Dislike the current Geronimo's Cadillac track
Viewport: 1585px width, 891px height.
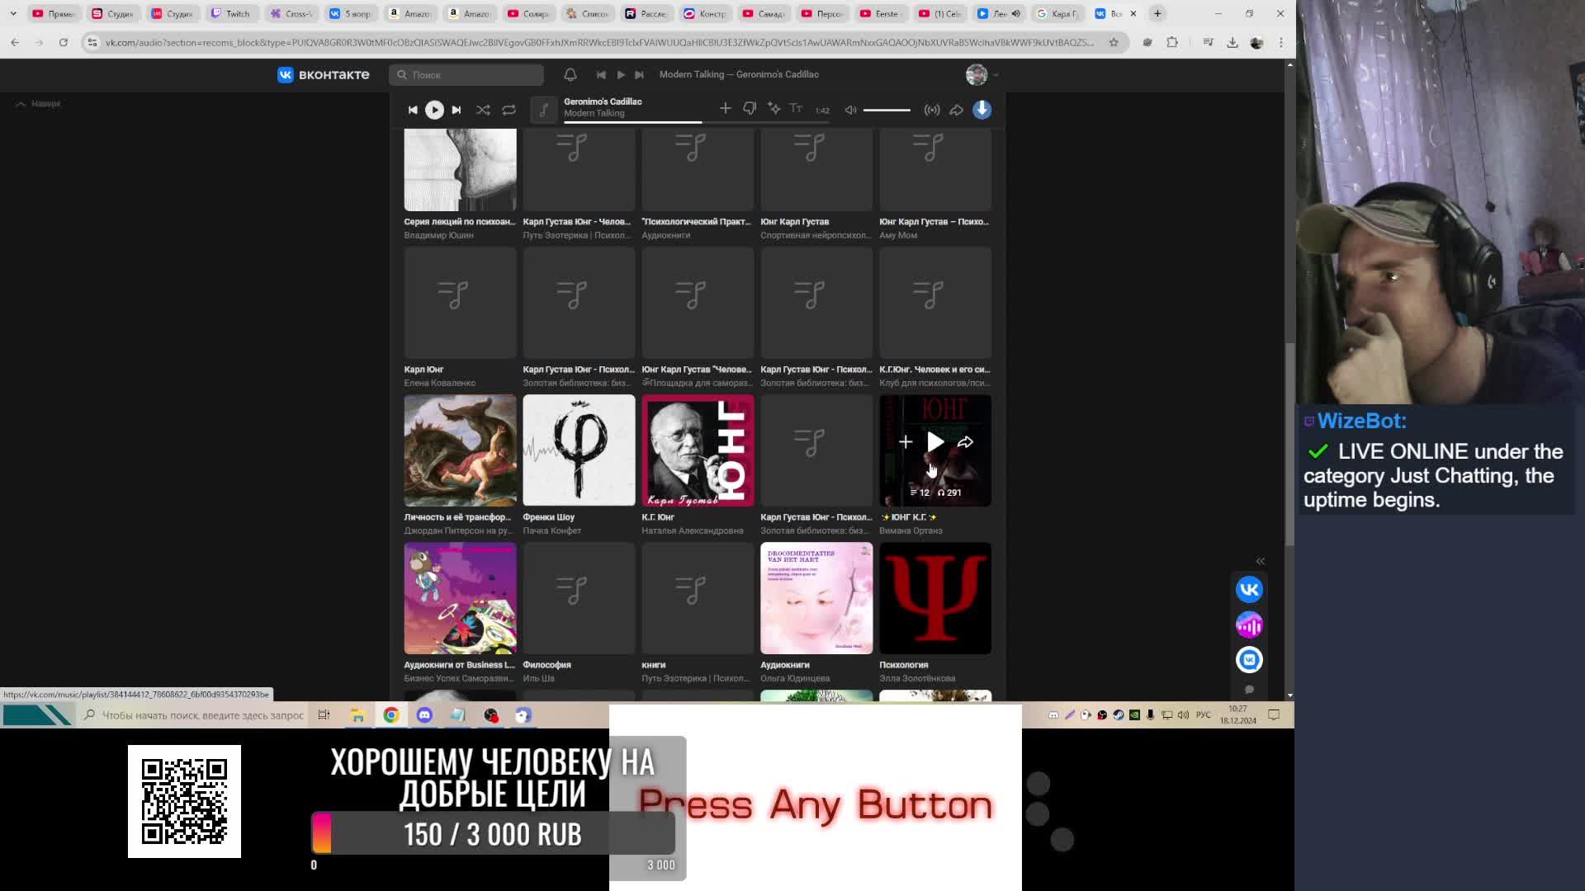click(750, 109)
